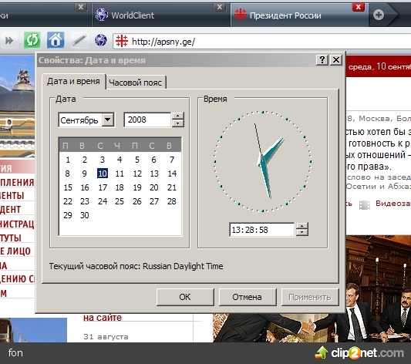Go to the browser home page icon

[56, 40]
